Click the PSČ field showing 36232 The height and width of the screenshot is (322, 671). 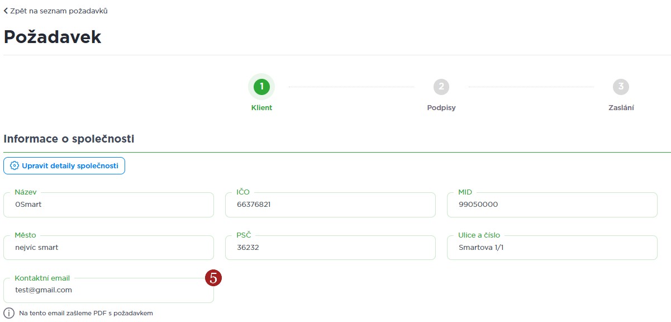tap(330, 248)
